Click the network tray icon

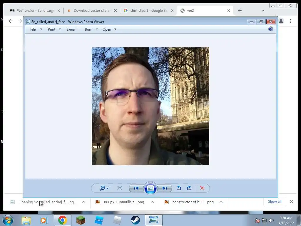click(264, 220)
